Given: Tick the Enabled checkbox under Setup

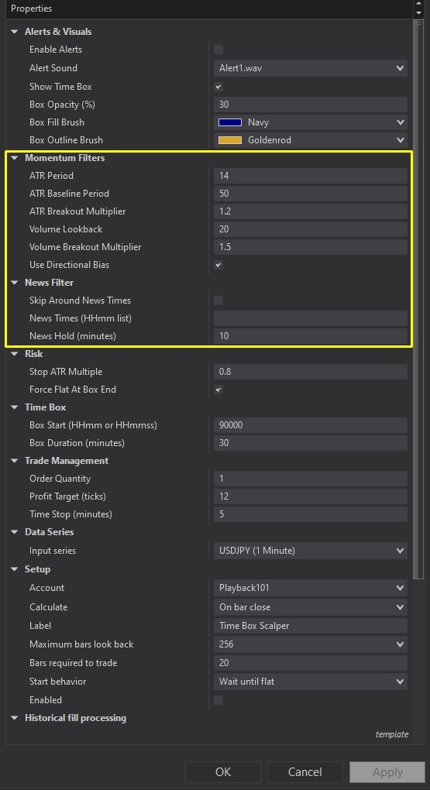Looking at the screenshot, I should point(218,700).
